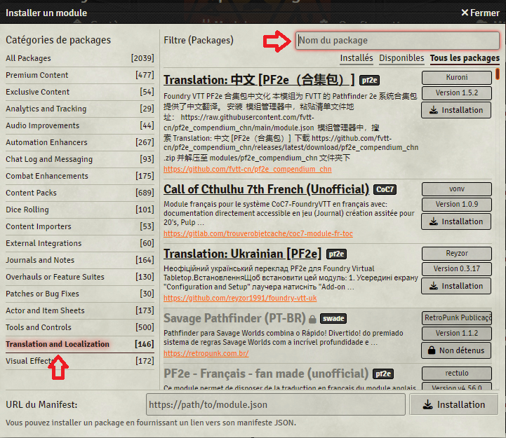Screen dimensions: 506x438
Task: Click the CoC7 system tag badge
Action: tap(385, 189)
